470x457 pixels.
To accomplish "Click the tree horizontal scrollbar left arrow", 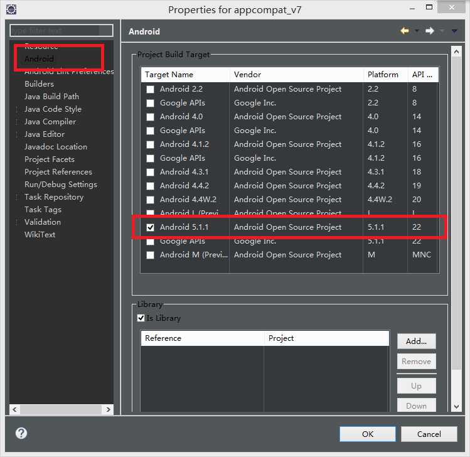I will click(14, 409).
